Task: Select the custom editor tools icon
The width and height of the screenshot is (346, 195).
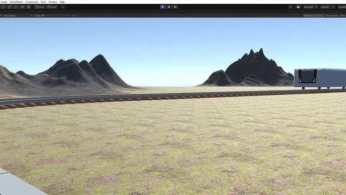Action: click(x=29, y=7)
